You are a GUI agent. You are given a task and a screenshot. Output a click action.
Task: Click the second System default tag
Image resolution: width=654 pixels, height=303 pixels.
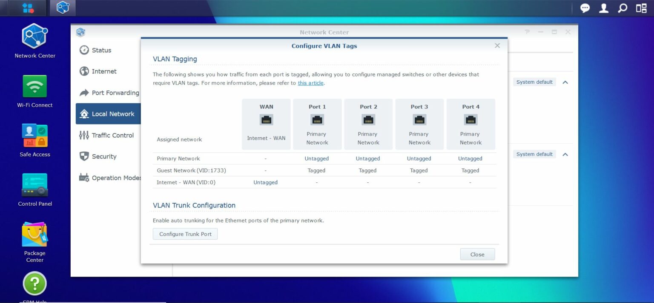[534, 154]
